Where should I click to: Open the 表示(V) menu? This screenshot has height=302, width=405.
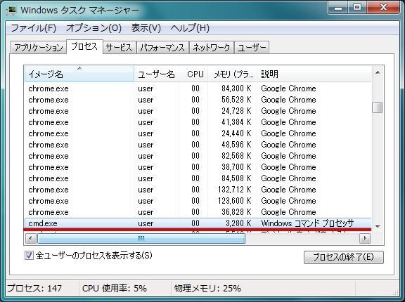coord(146,28)
